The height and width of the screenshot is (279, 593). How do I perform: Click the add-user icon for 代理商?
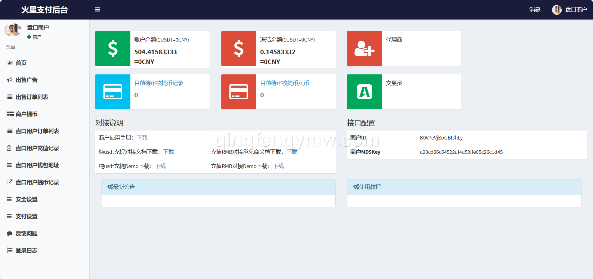click(364, 48)
